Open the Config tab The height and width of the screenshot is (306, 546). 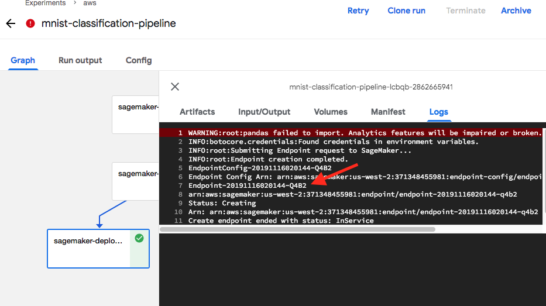(139, 60)
